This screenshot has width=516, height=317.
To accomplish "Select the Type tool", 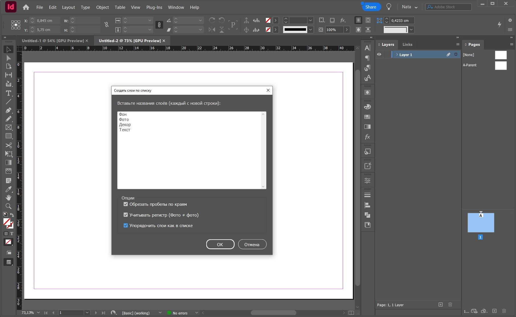I will 9,93.
